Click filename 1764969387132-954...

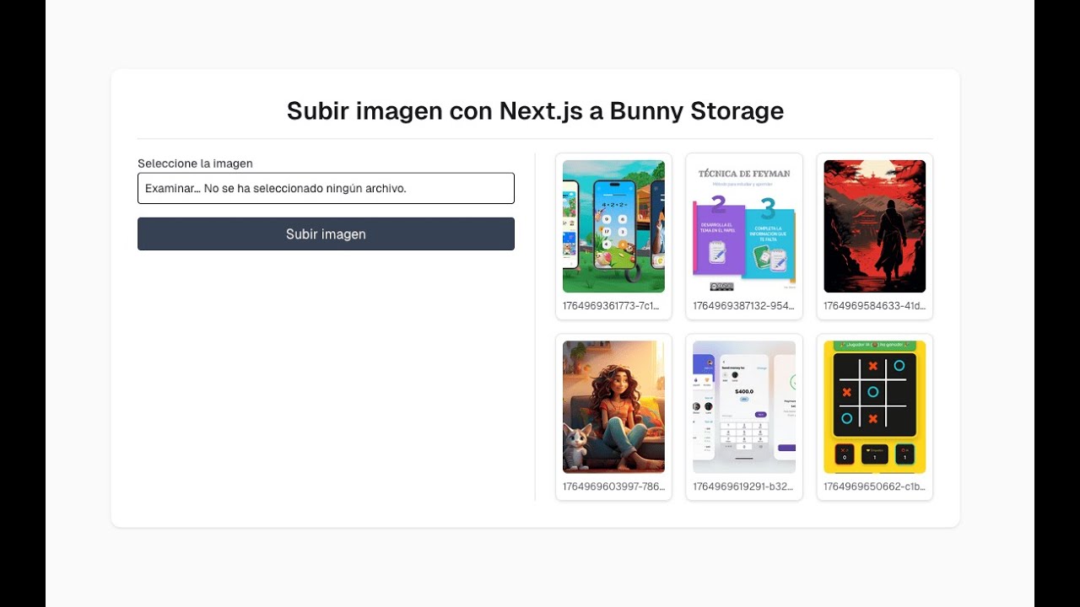[x=744, y=306]
